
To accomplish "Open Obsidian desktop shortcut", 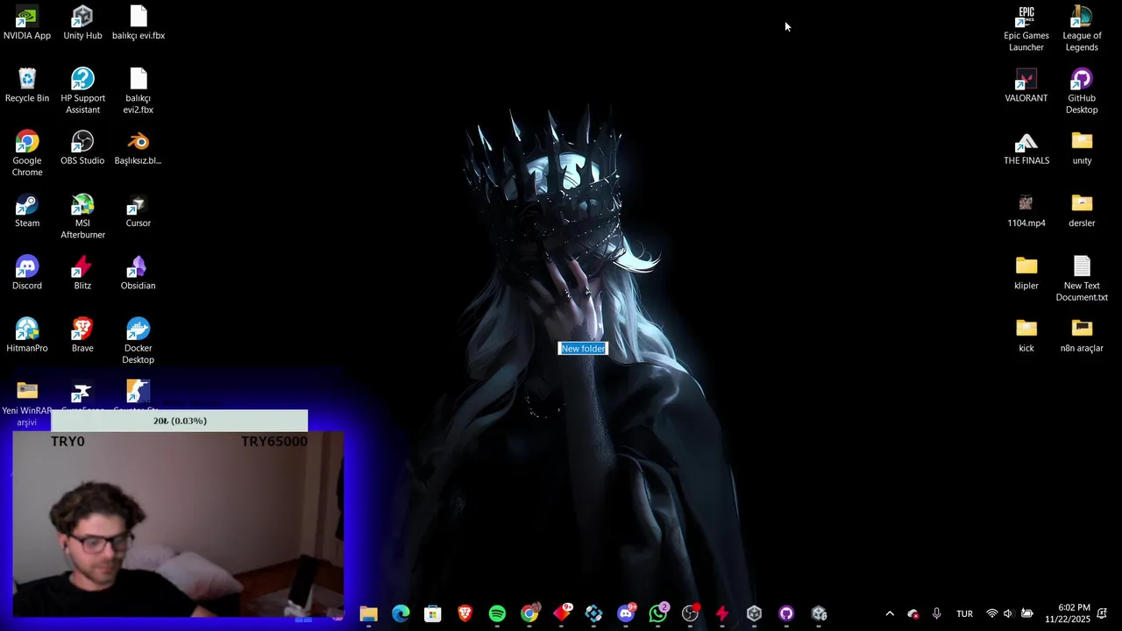I will click(x=138, y=273).
